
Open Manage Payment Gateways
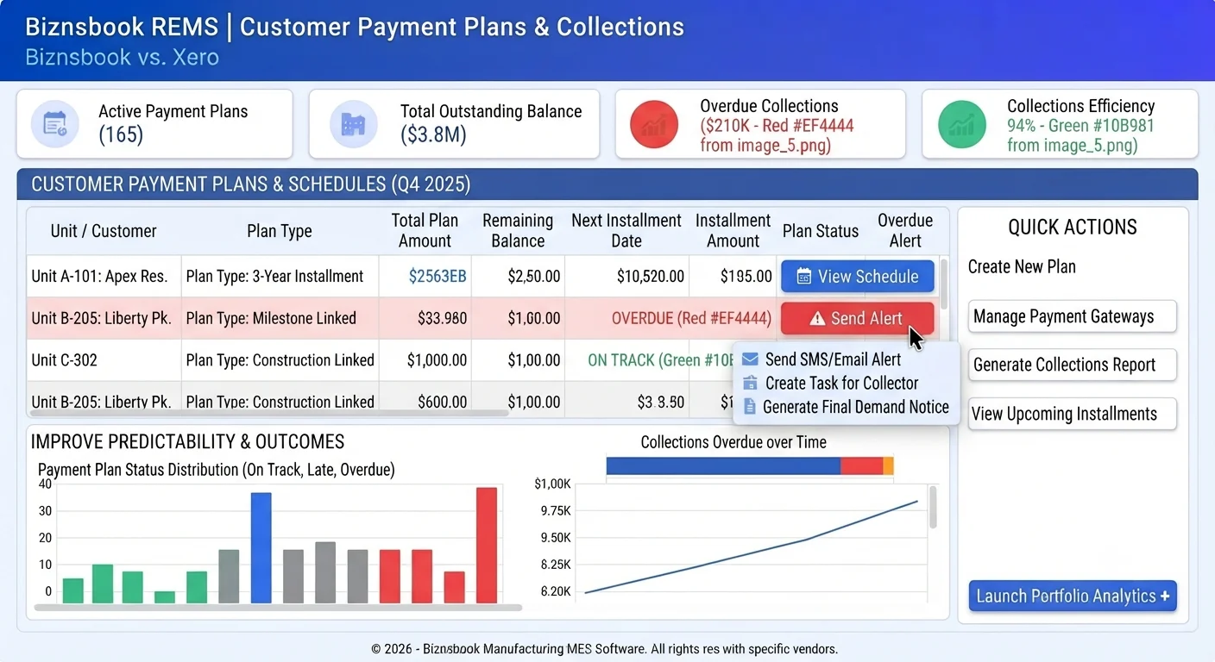click(x=1073, y=316)
